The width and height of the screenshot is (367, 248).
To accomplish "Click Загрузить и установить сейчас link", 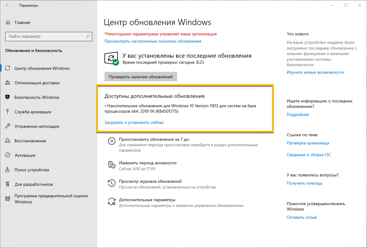I will pos(134,122).
